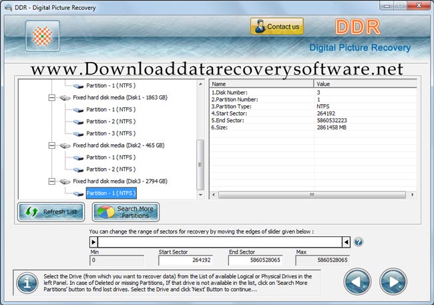The width and height of the screenshot is (434, 305).
Task: Collapse the Disk2 - 465 GB node
Action: pyautogui.click(x=52, y=145)
